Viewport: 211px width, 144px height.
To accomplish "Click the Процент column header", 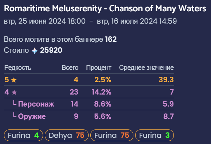I will point(99,68).
